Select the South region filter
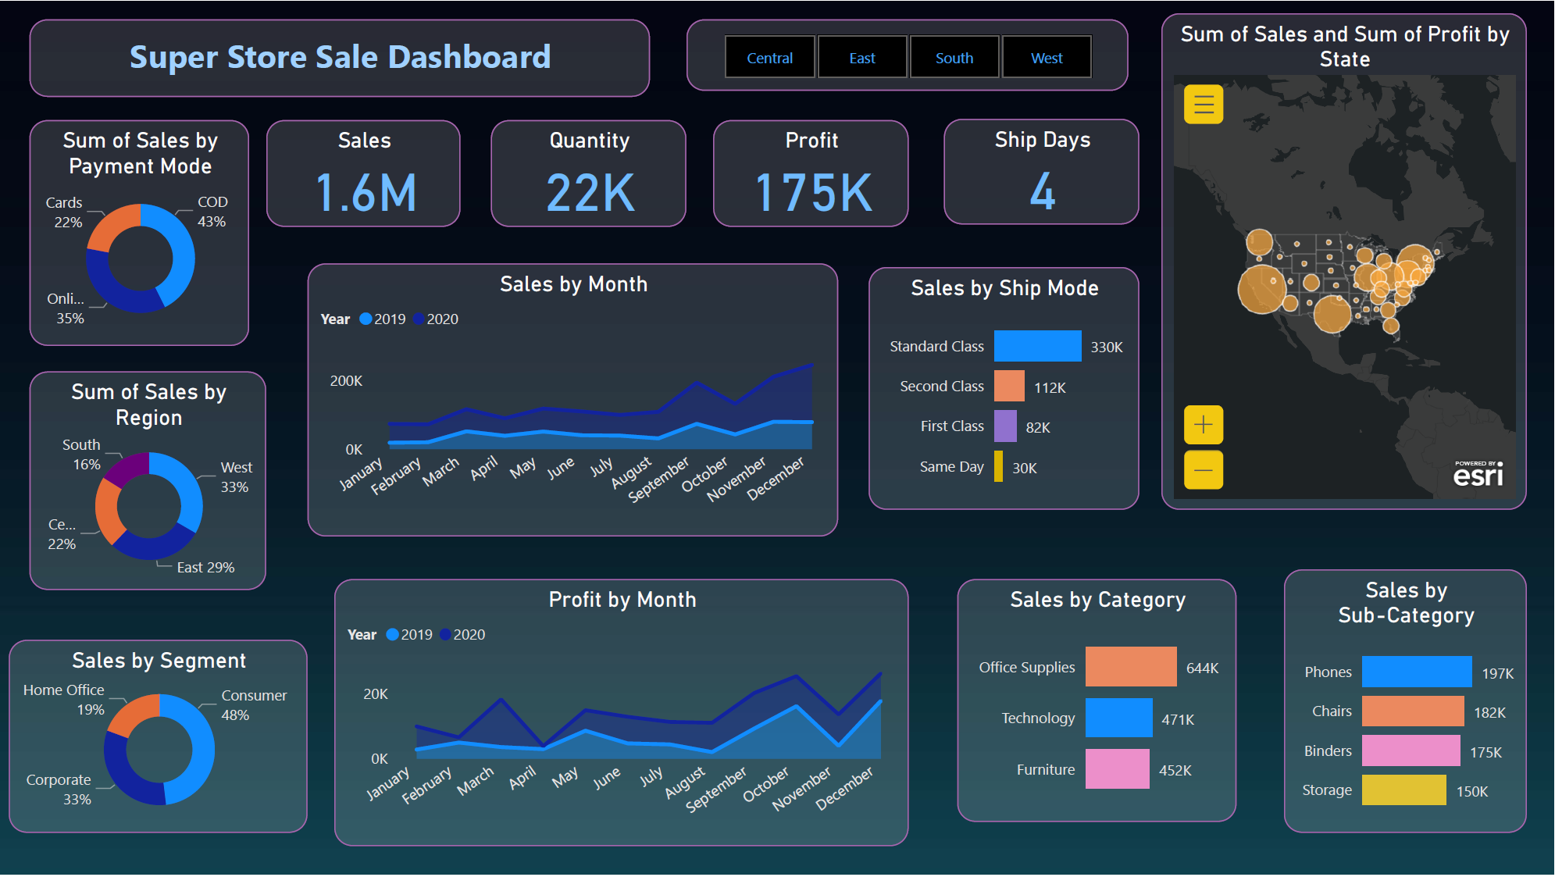The image size is (1555, 877). click(x=954, y=57)
